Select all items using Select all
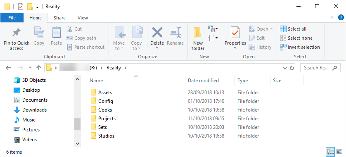Viewport: 346px width, 157px height. click(293, 29)
